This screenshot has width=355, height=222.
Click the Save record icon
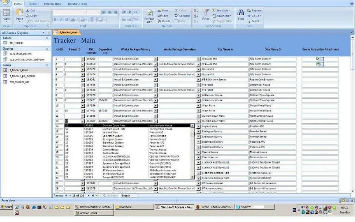point(160,16)
